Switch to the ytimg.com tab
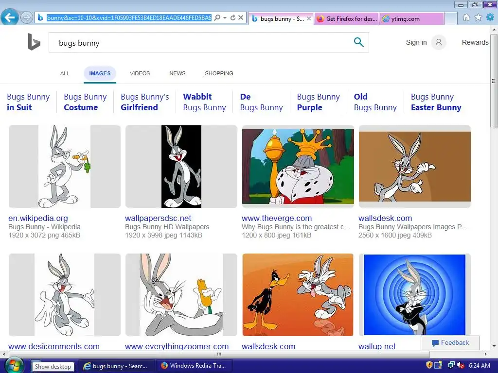The image size is (498, 373). [411, 19]
